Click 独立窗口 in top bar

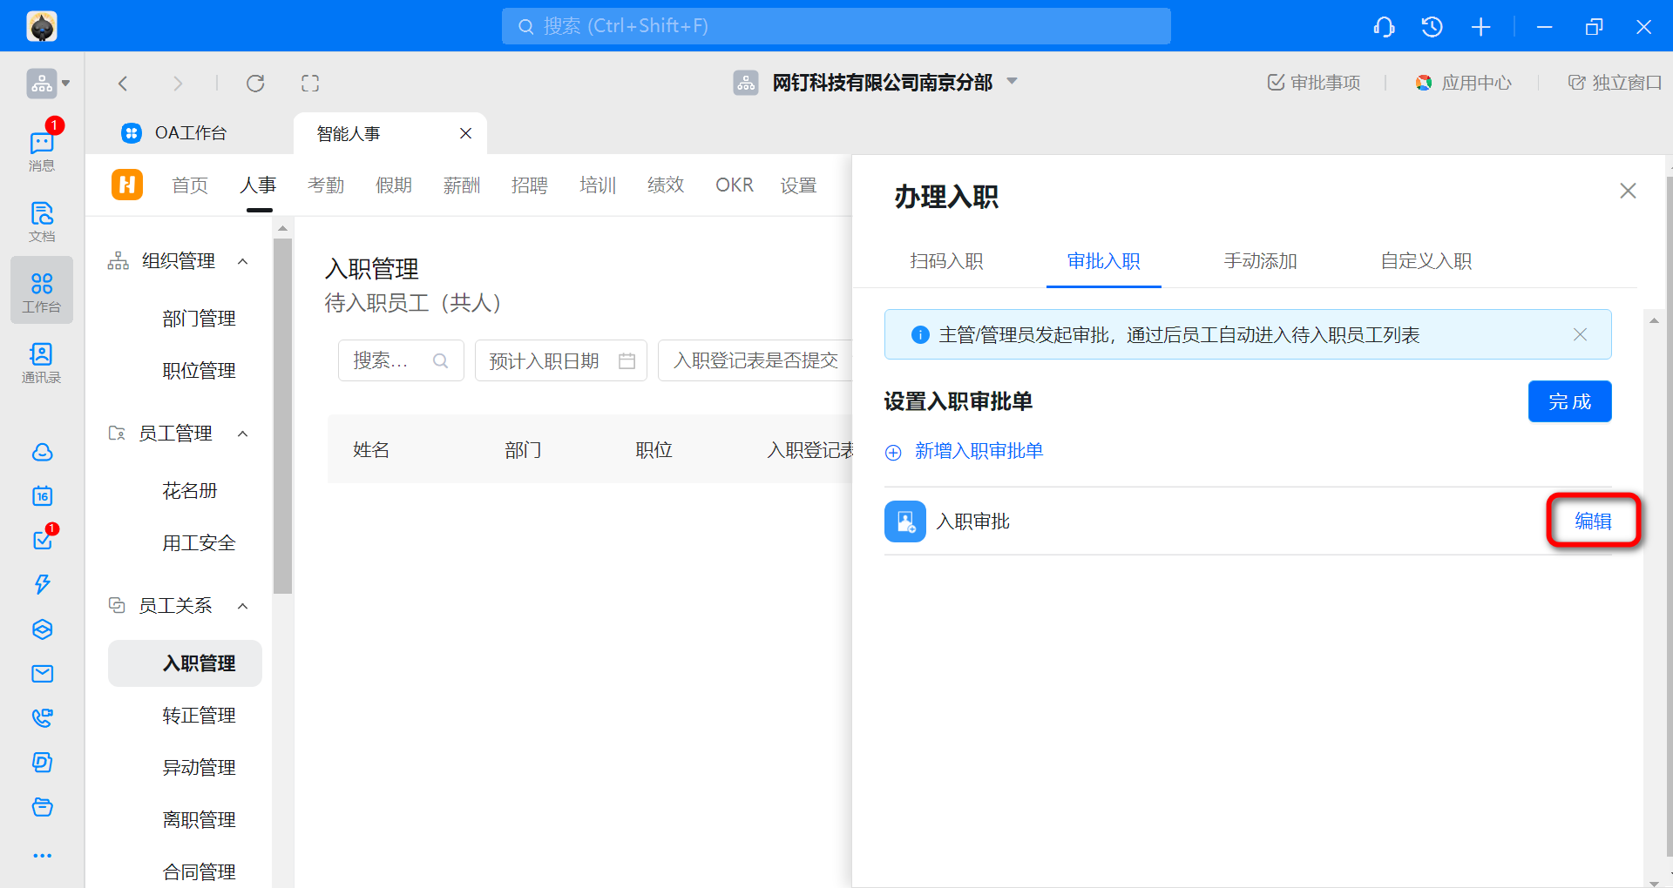coord(1615,83)
